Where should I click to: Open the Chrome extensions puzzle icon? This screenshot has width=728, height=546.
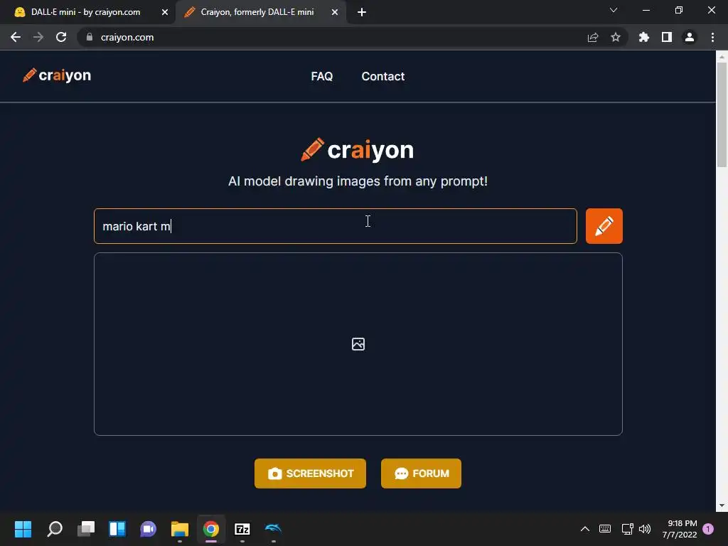(x=644, y=37)
